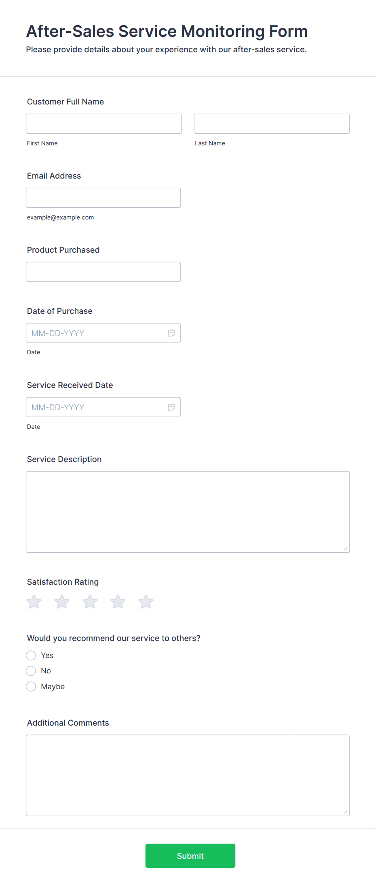The height and width of the screenshot is (888, 376).
Task: Select No for recommending service
Action: pos(31,671)
